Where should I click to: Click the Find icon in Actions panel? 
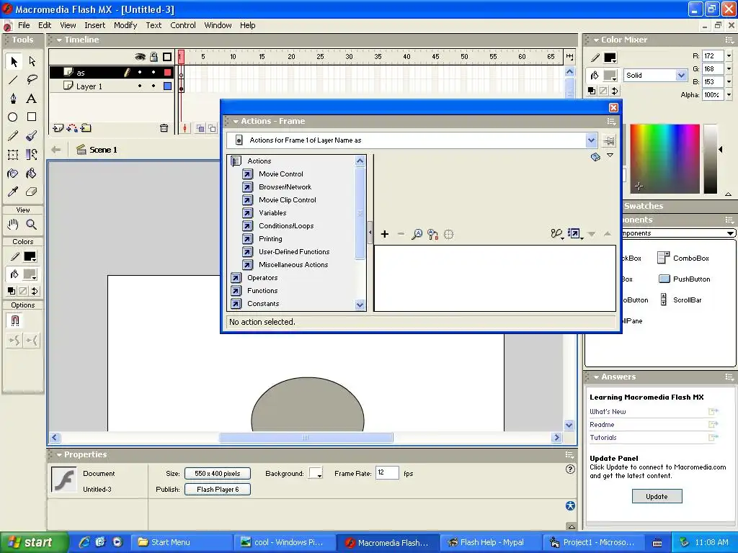coord(417,234)
